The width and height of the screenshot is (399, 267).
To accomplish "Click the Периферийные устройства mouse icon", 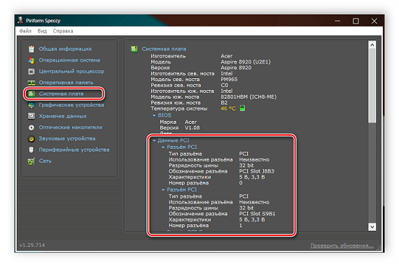I will click(x=31, y=150).
